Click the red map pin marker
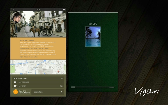The width and height of the screenshot is (168, 105). coord(58,71)
